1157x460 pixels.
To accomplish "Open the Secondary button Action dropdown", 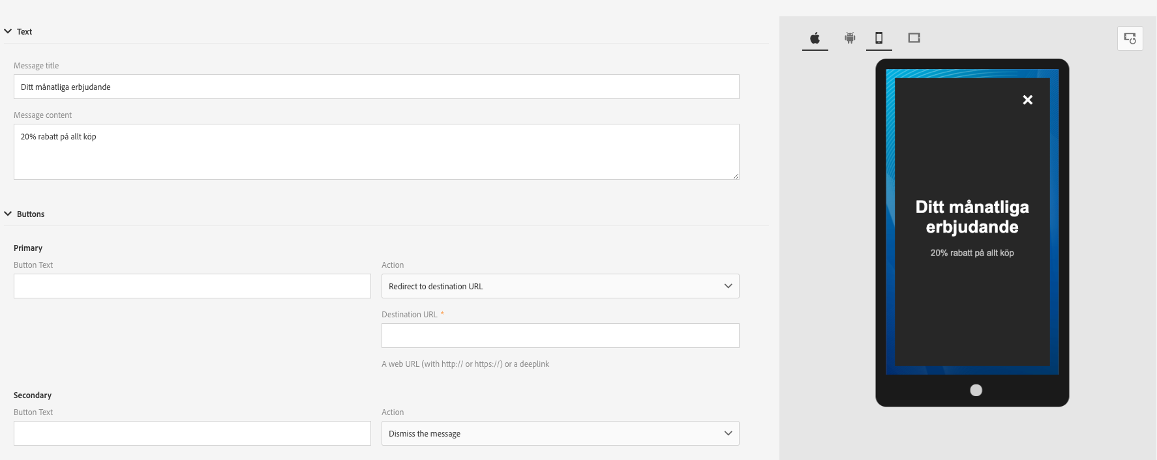I will [x=560, y=433].
